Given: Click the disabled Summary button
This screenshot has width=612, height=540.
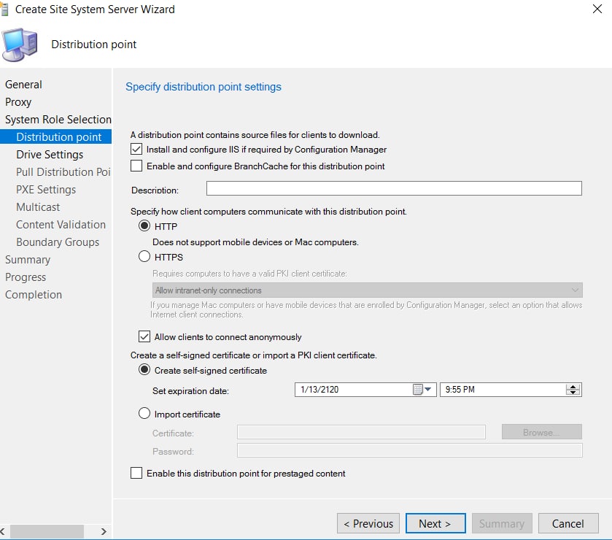Looking at the screenshot, I should [x=502, y=523].
